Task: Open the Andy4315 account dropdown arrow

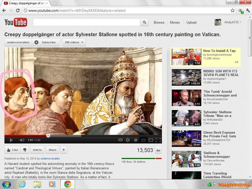Action: (x=241, y=22)
